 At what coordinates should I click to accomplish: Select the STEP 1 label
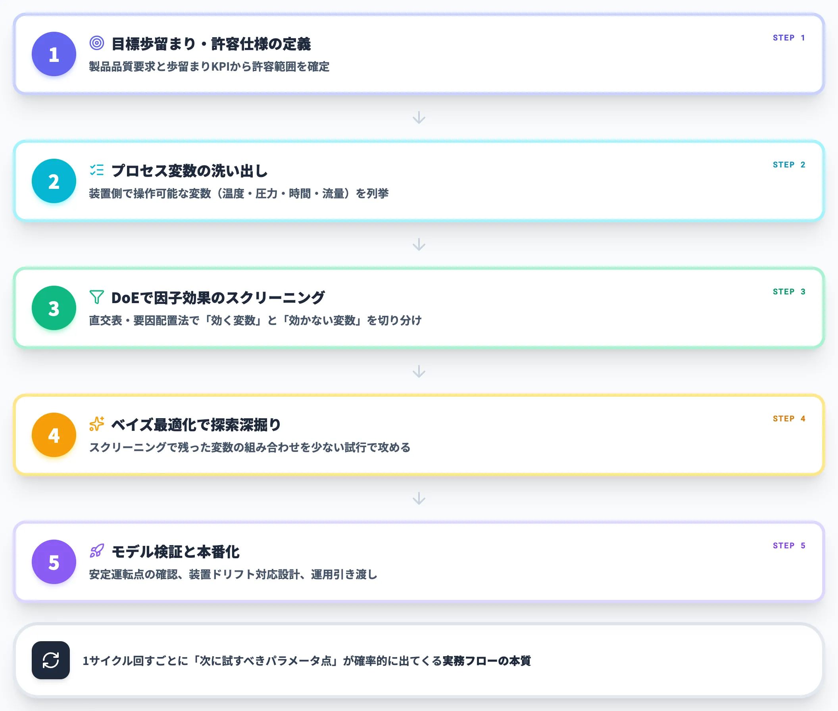point(789,38)
